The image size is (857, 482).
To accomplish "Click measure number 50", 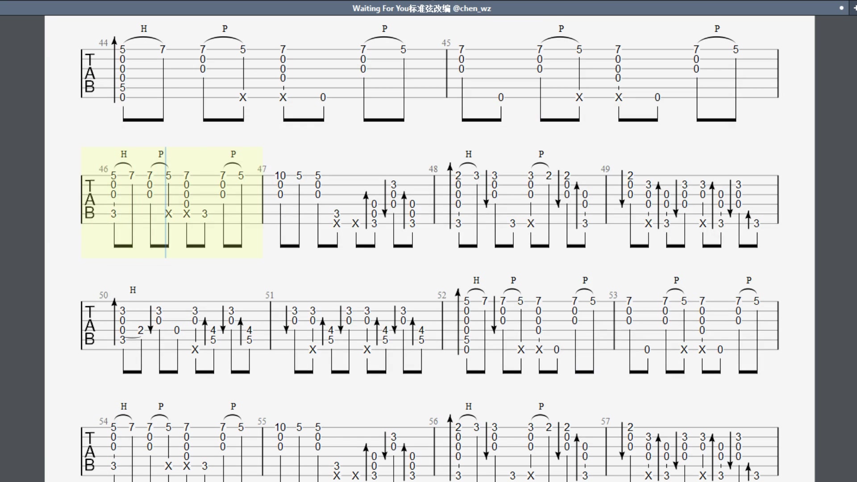I will click(x=103, y=295).
